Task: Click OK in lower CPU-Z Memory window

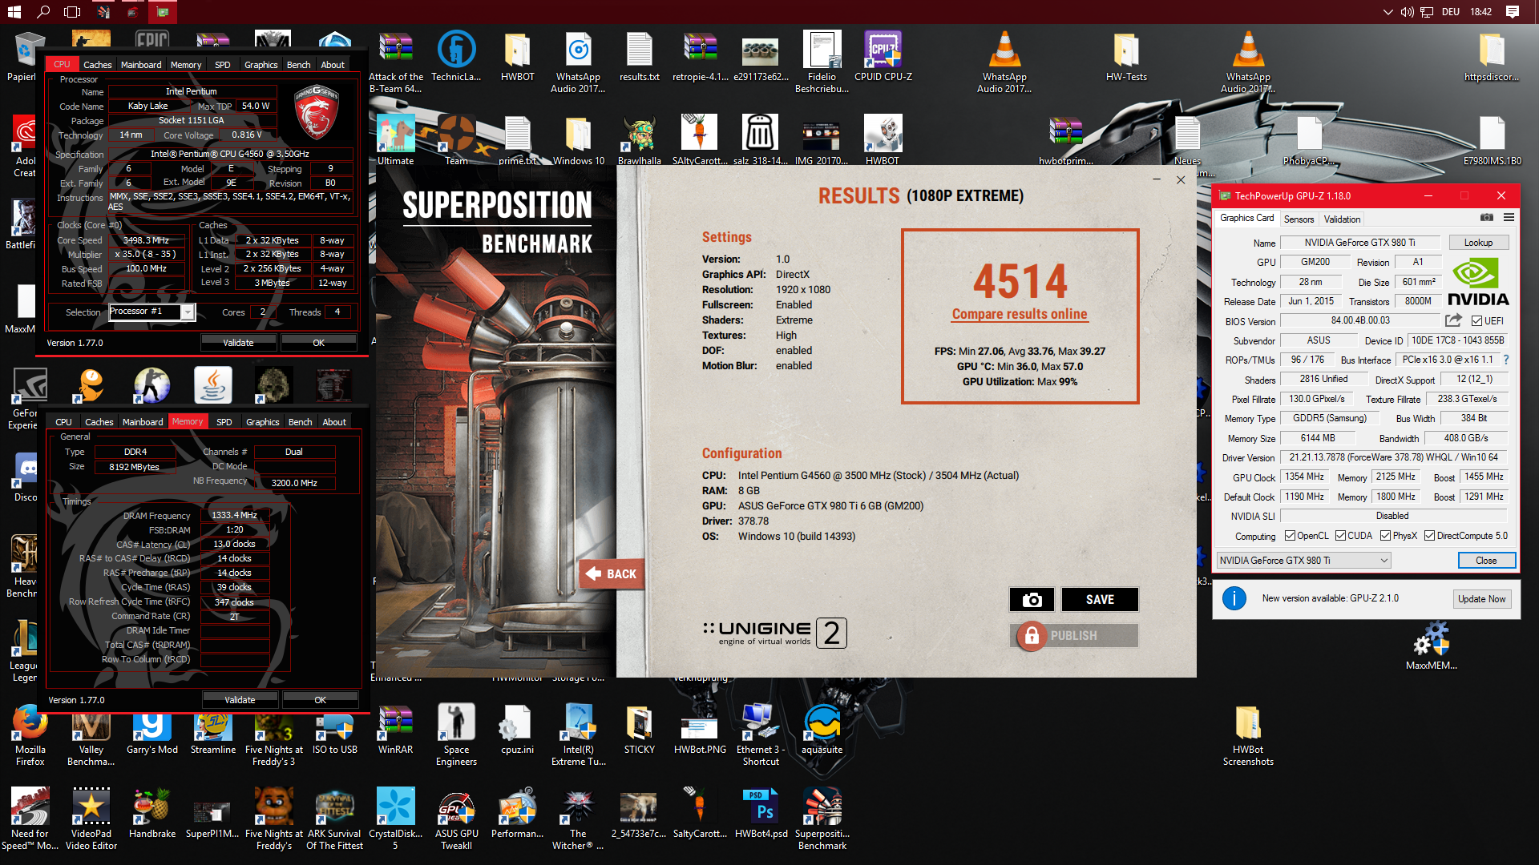Action: coord(320,700)
